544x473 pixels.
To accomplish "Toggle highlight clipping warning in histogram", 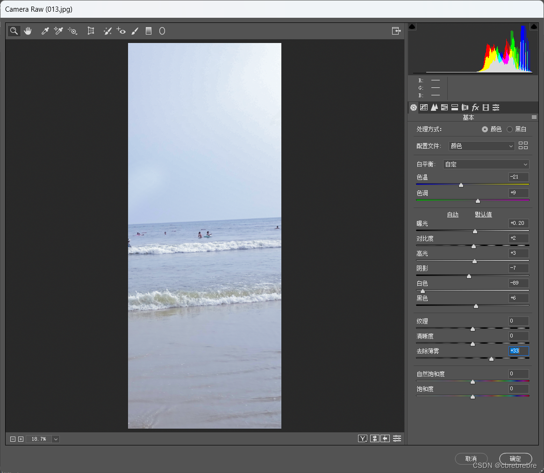I will (534, 27).
